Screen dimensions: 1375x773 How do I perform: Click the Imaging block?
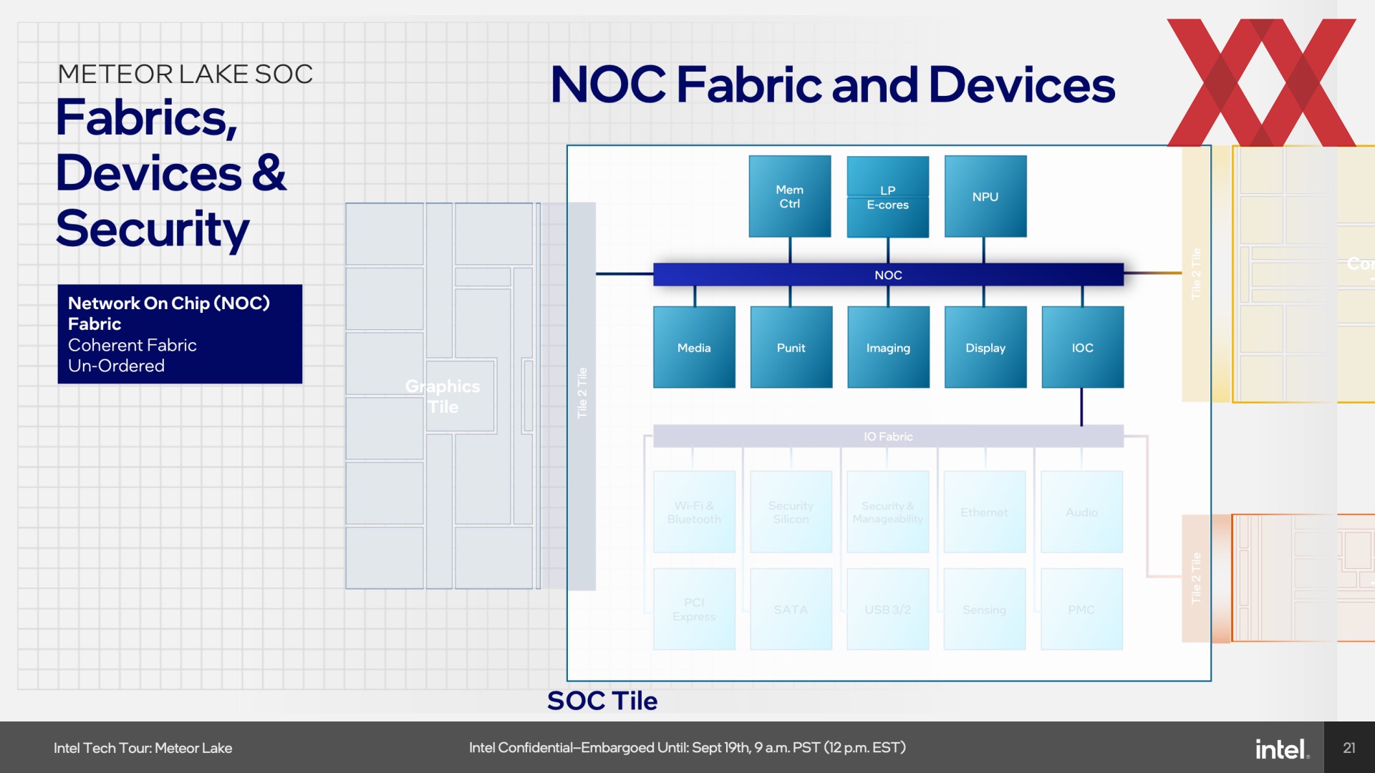(888, 347)
